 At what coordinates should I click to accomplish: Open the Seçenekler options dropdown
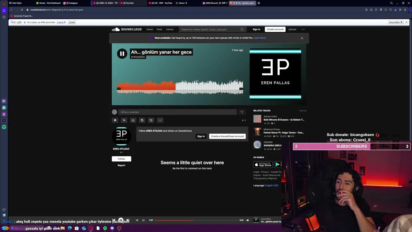(396, 22)
